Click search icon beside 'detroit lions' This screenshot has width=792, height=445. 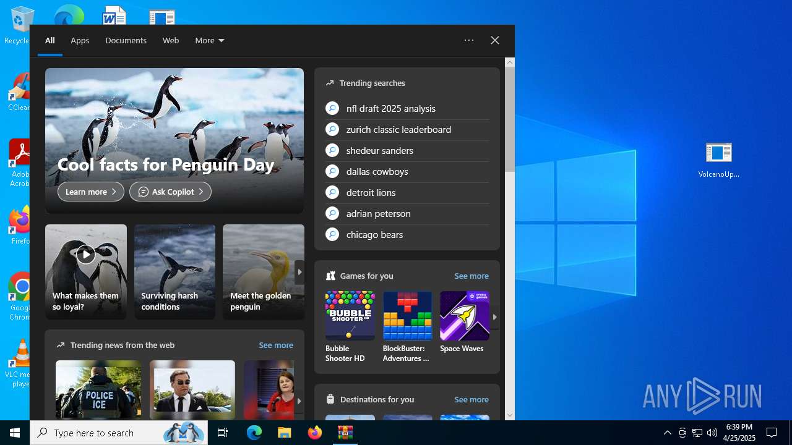(332, 192)
